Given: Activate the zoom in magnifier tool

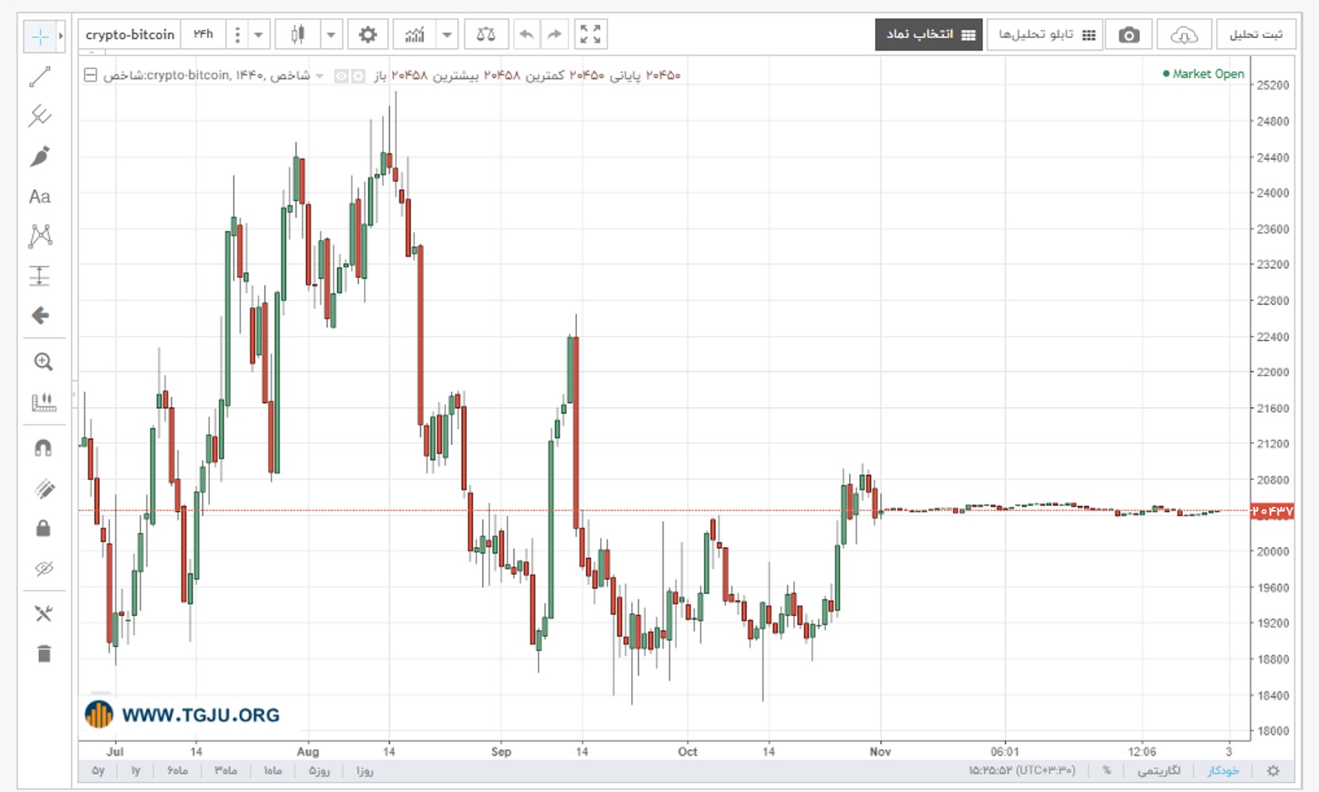Looking at the screenshot, I should (44, 362).
